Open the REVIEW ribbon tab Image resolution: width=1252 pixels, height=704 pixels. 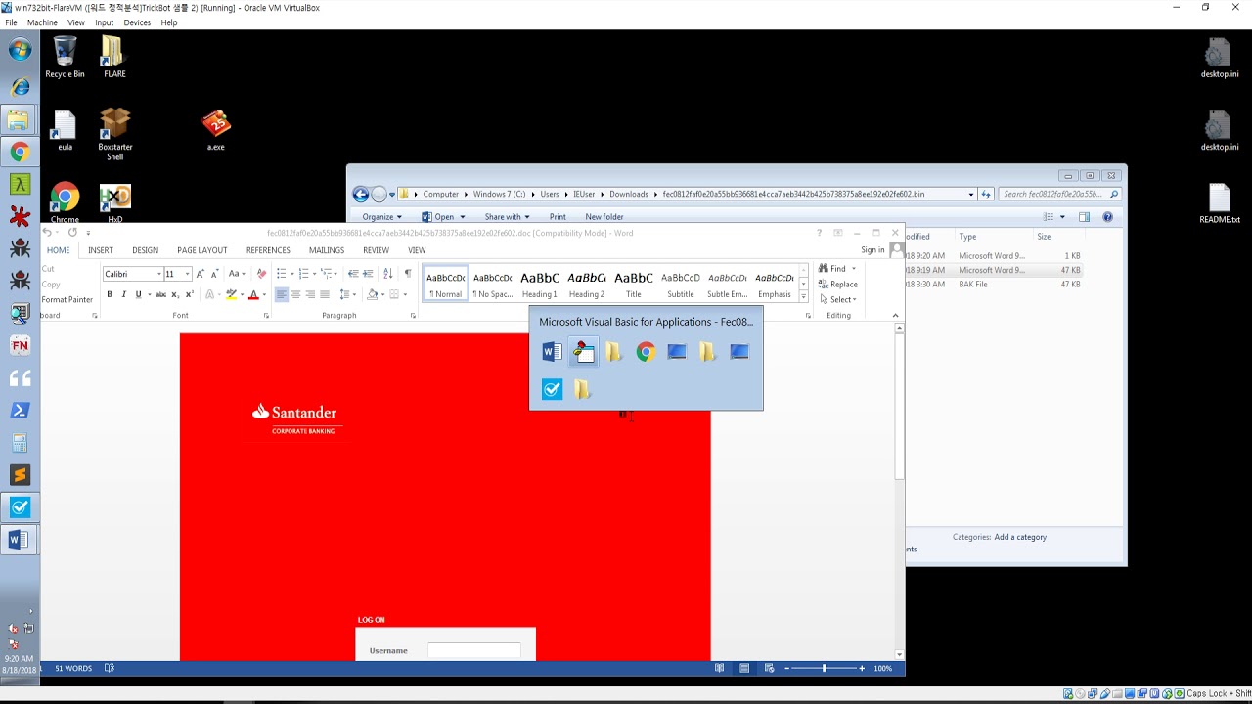pos(376,250)
